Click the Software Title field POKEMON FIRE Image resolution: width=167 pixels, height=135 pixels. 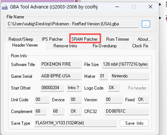pos(61,64)
